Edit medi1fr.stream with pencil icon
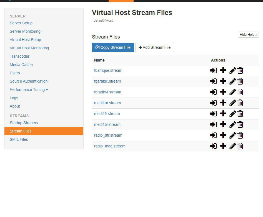263x217 pixels. coord(233,114)
